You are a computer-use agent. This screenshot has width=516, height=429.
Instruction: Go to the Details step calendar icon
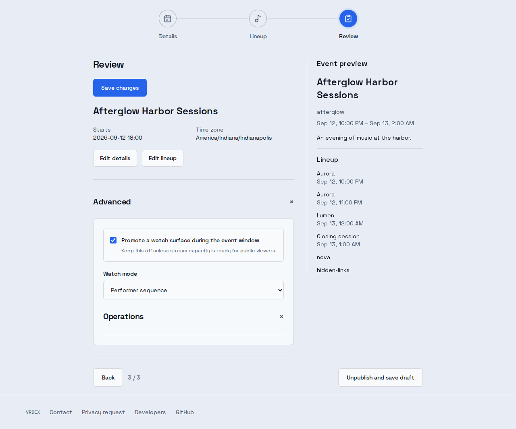[x=168, y=19]
